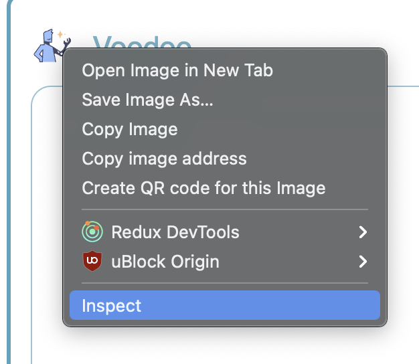Click the word DevTools in Redux entry
419x364 pixels.
[203, 232]
